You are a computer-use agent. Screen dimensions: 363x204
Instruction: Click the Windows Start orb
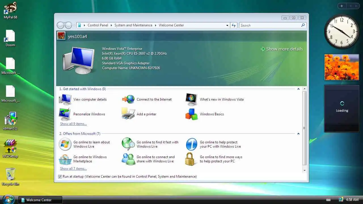click(x=8, y=199)
